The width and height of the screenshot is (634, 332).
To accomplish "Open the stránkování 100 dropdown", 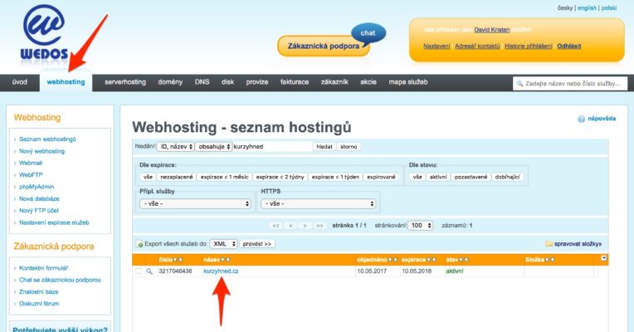I will coord(420,225).
